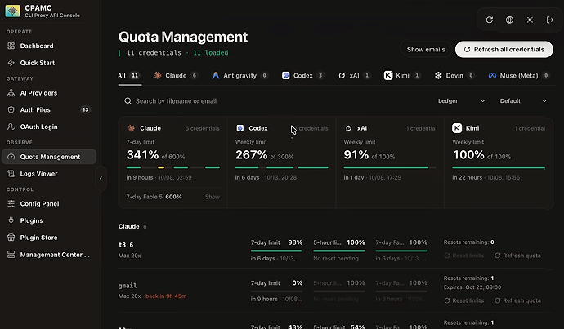Viewport: 564px width, 329px height.
Task: Go to AI Providers section
Action: point(48,93)
